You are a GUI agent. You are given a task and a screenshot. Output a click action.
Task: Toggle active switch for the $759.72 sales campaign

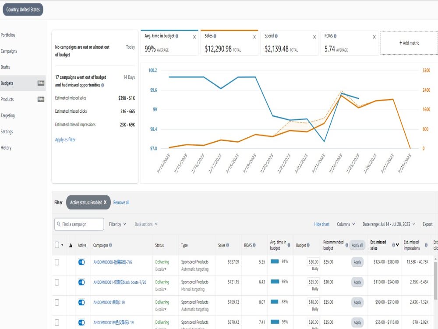(81, 302)
